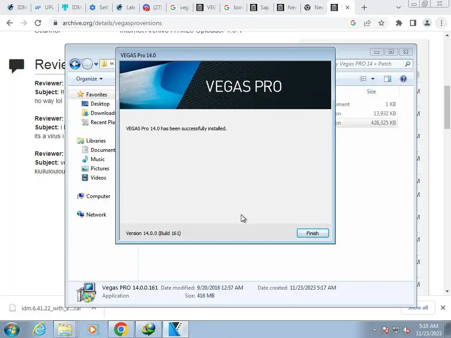Click the Reviews comment bubble icon
451x338 pixels.
point(17,66)
